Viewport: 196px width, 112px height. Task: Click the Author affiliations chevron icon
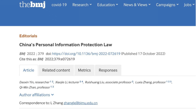pyautogui.click(x=53, y=95)
